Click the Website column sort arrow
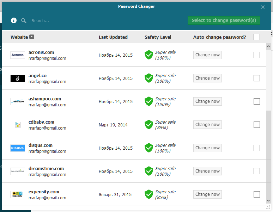273x212 pixels. click(32, 37)
